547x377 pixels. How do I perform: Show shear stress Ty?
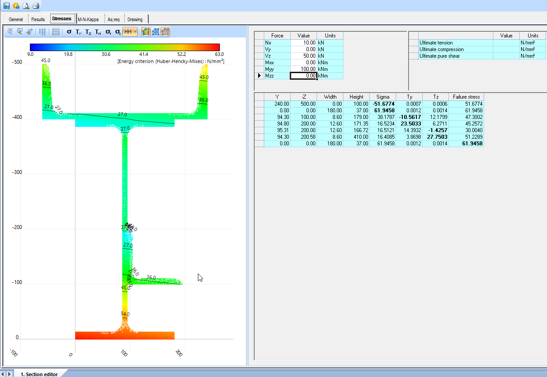coord(79,32)
